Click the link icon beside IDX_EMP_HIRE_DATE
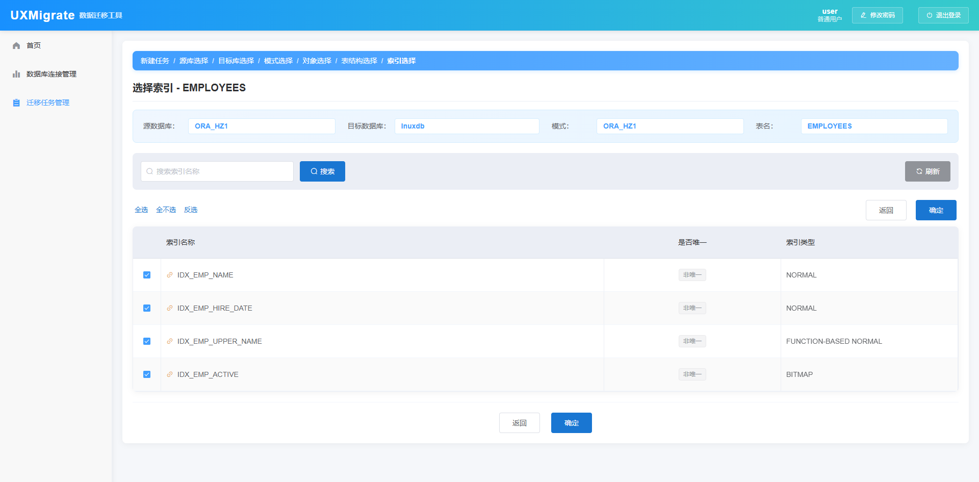979x482 pixels. point(170,308)
